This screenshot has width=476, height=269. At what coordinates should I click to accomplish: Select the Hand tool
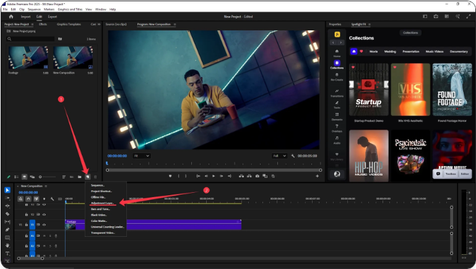click(x=7, y=245)
